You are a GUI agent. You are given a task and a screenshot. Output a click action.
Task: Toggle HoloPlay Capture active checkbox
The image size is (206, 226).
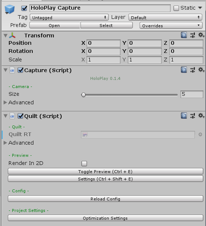pyautogui.click(x=24, y=8)
